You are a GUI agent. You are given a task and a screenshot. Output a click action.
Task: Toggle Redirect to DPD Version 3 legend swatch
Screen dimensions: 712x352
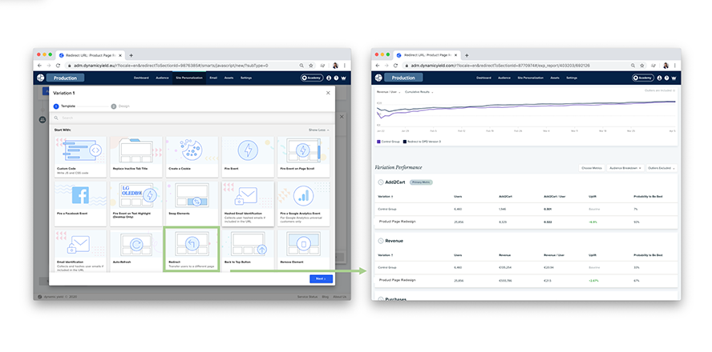405,142
